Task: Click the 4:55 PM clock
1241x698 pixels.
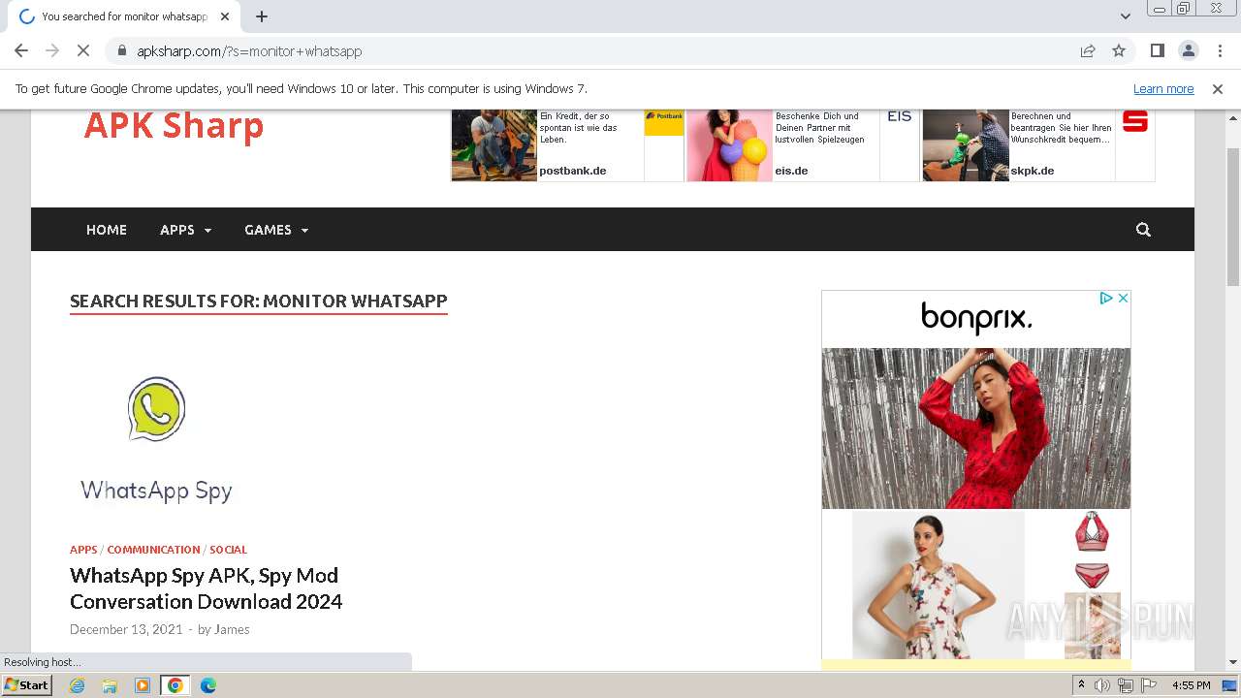Action: click(1191, 685)
